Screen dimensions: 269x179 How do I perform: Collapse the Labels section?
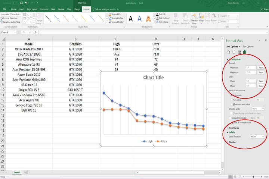tap(231, 132)
